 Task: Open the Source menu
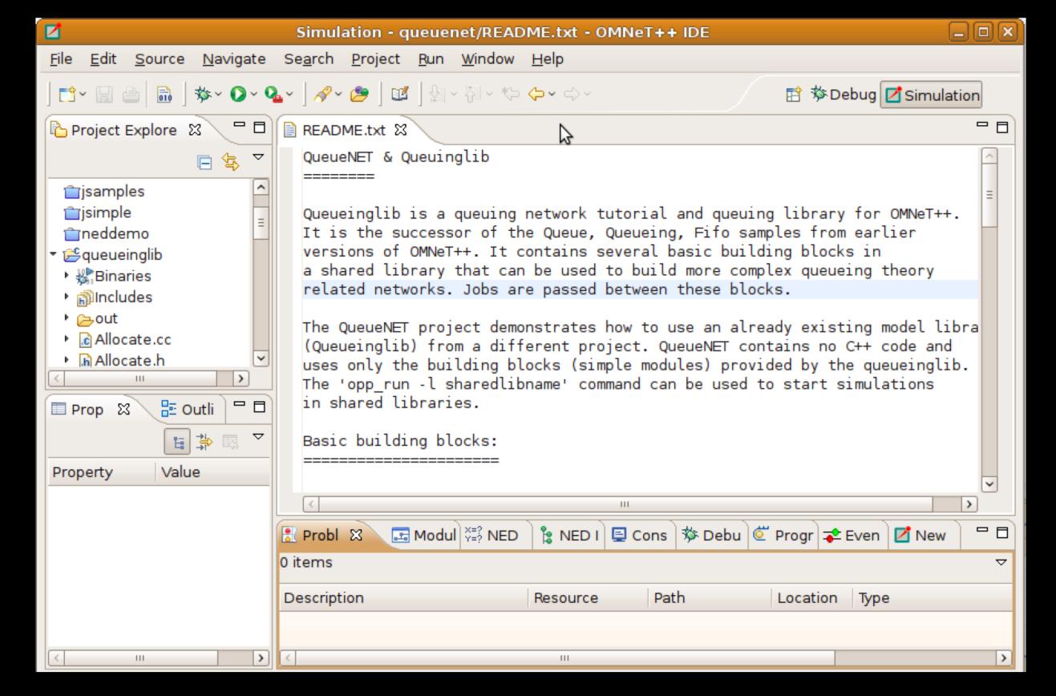(160, 59)
